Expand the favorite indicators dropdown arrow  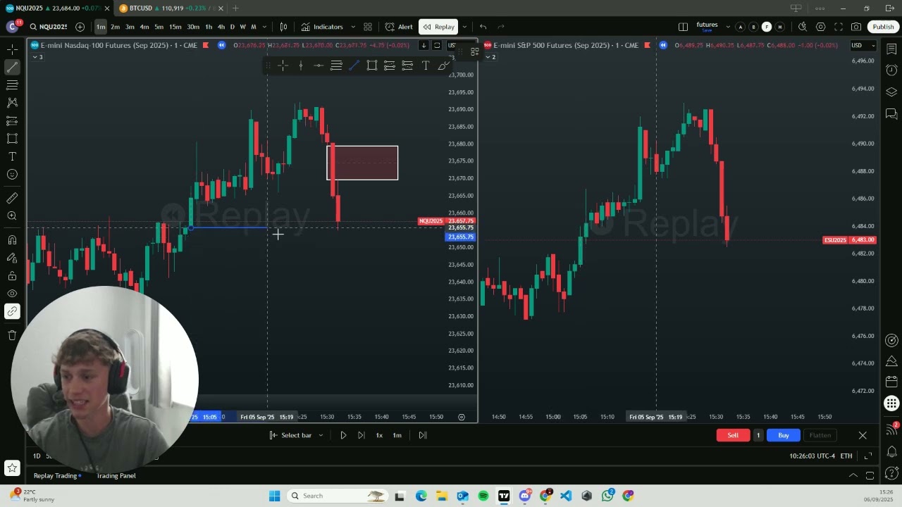353,27
